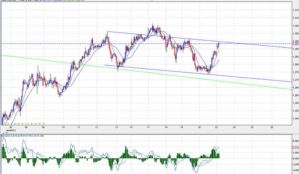
Task: Click the 19 date axis label
Action: click(182, 127)
